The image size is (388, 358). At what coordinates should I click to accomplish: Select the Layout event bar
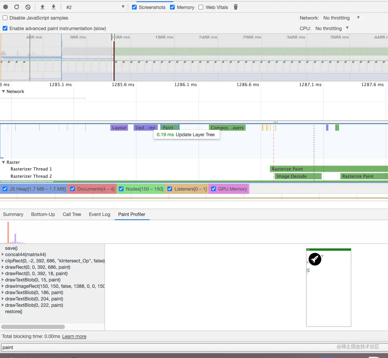tap(119, 128)
